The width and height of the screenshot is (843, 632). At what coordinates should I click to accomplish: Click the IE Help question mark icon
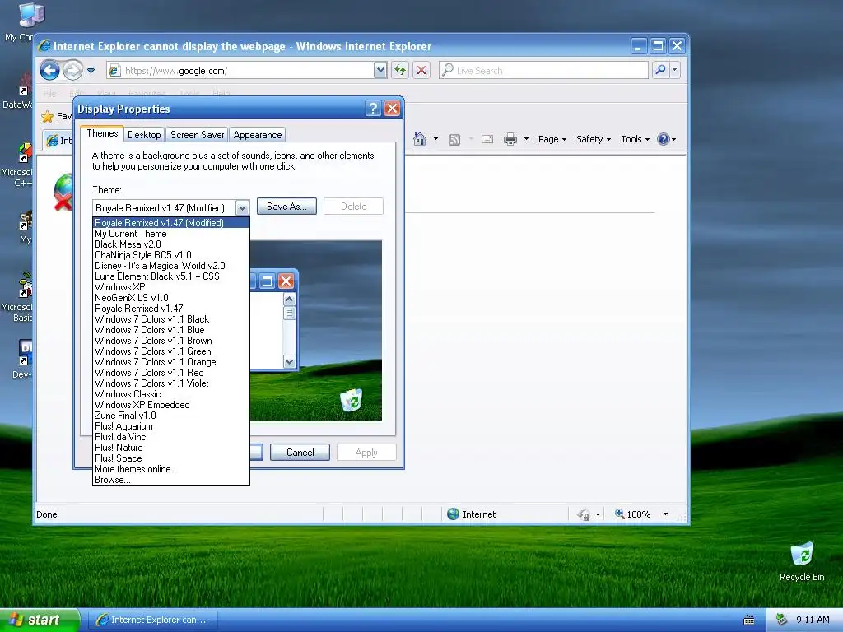click(x=664, y=139)
